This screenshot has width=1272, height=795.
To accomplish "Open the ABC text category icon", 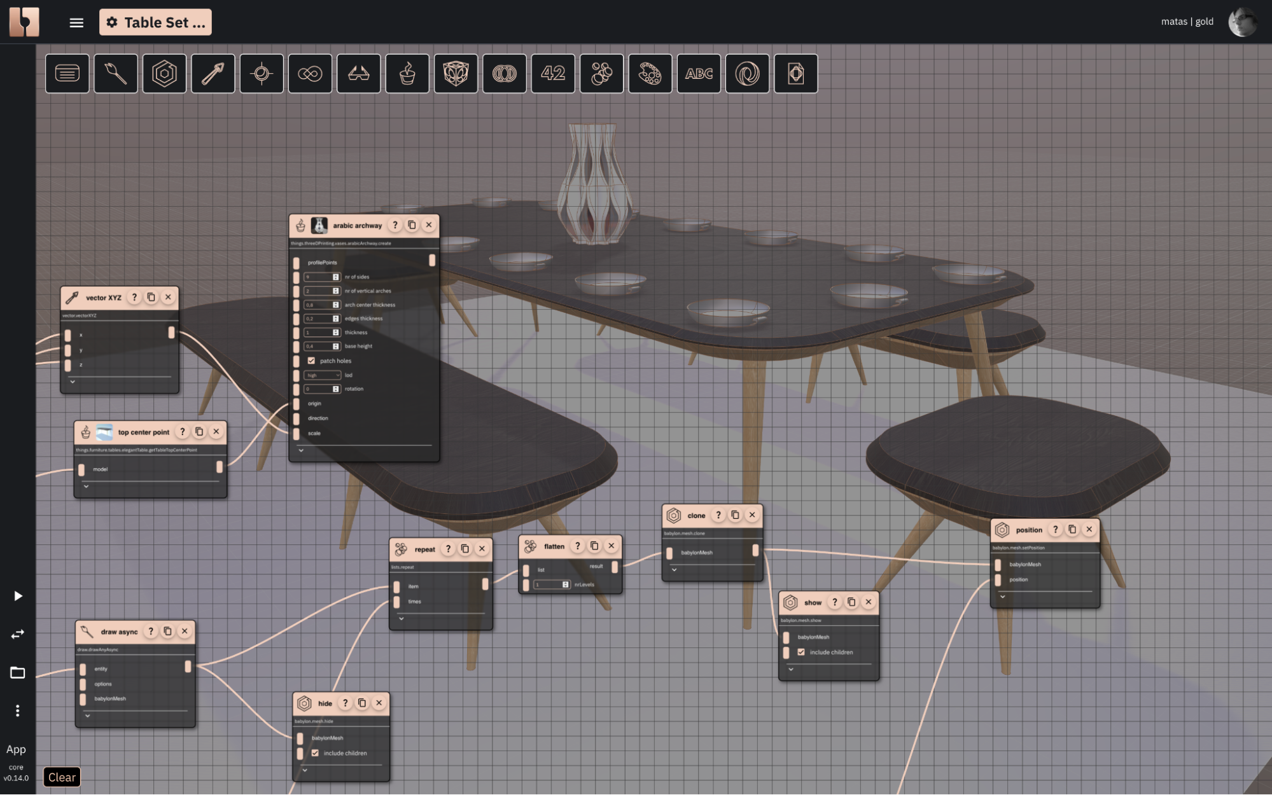I will [x=698, y=74].
